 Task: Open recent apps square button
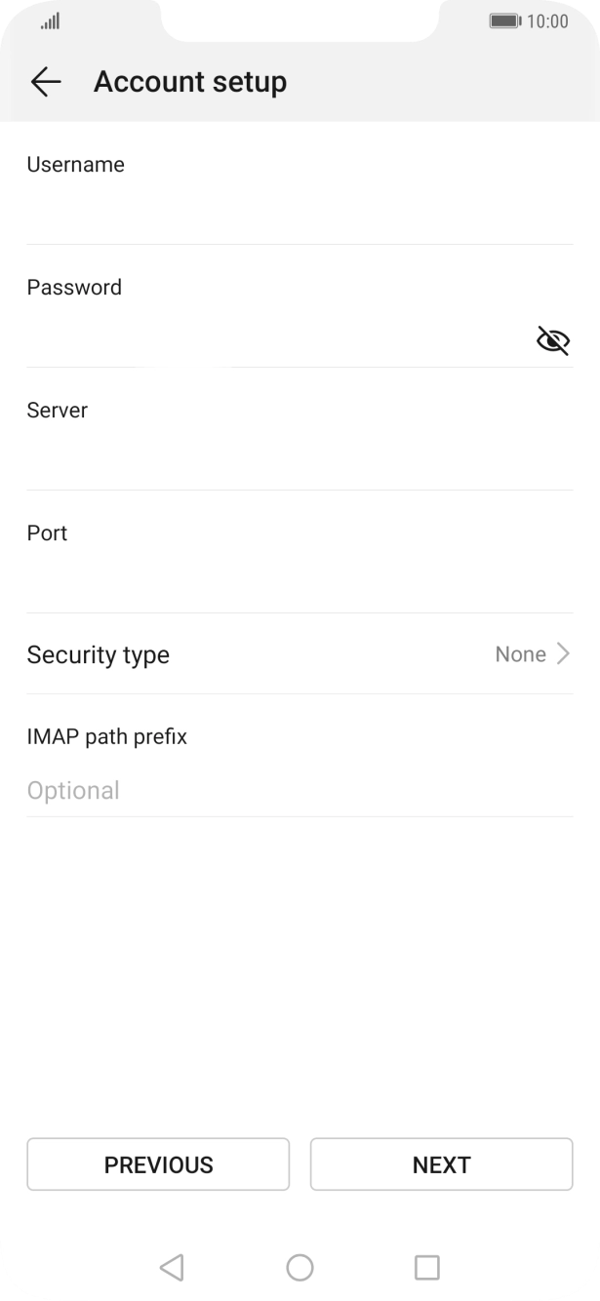pyautogui.click(x=426, y=1267)
